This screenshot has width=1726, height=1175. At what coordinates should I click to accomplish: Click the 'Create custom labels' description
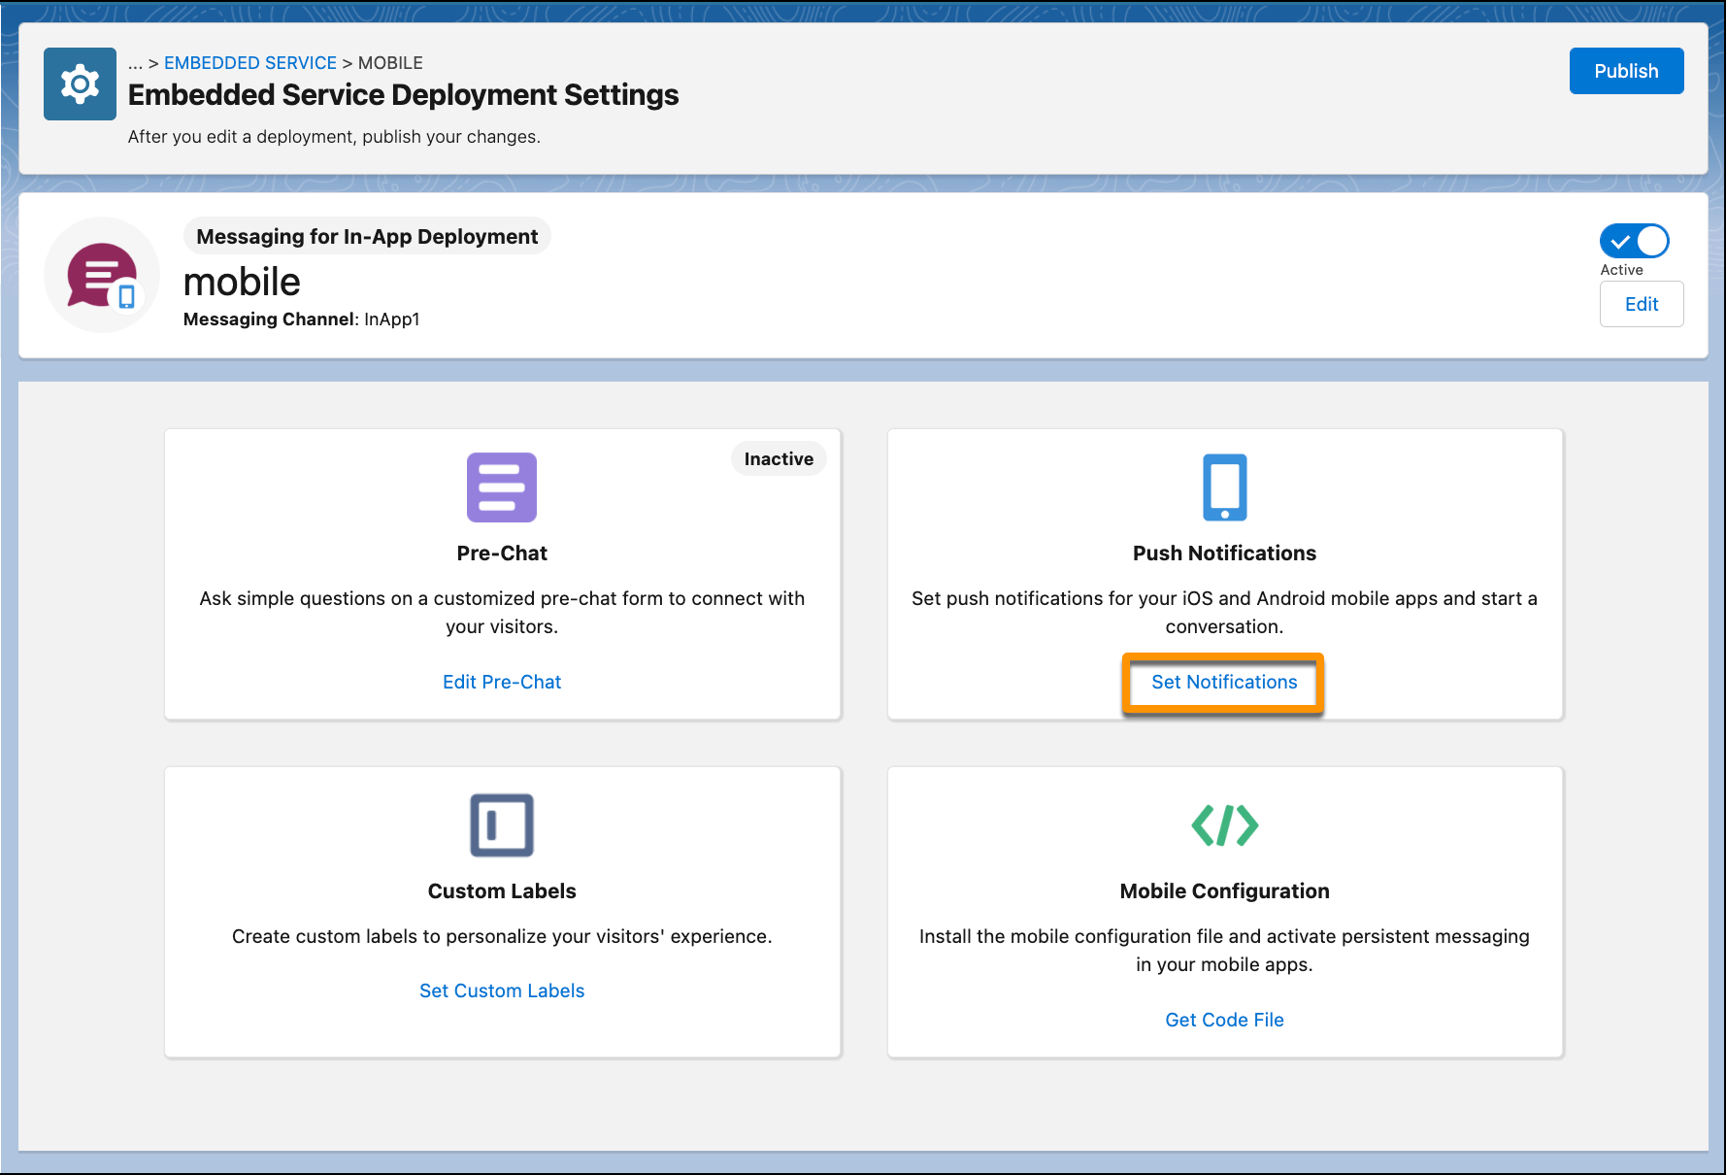502,936
